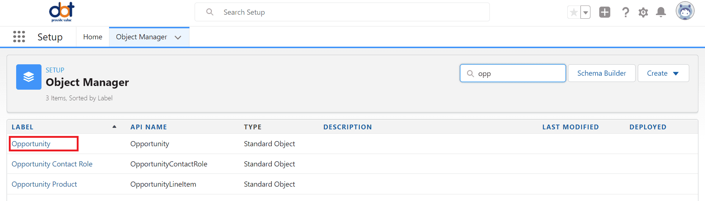The width and height of the screenshot is (705, 201).
Task: Expand the Object Manager tab chevron
Action: [x=178, y=37]
